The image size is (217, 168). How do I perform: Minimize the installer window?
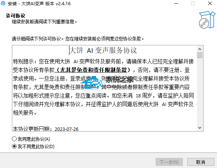(176, 3)
